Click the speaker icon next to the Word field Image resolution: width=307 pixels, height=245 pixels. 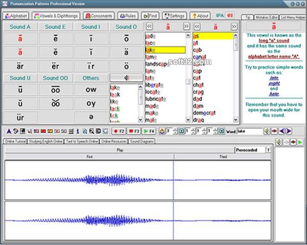click(267, 131)
